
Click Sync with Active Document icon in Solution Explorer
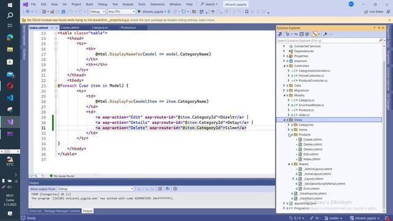point(296,34)
